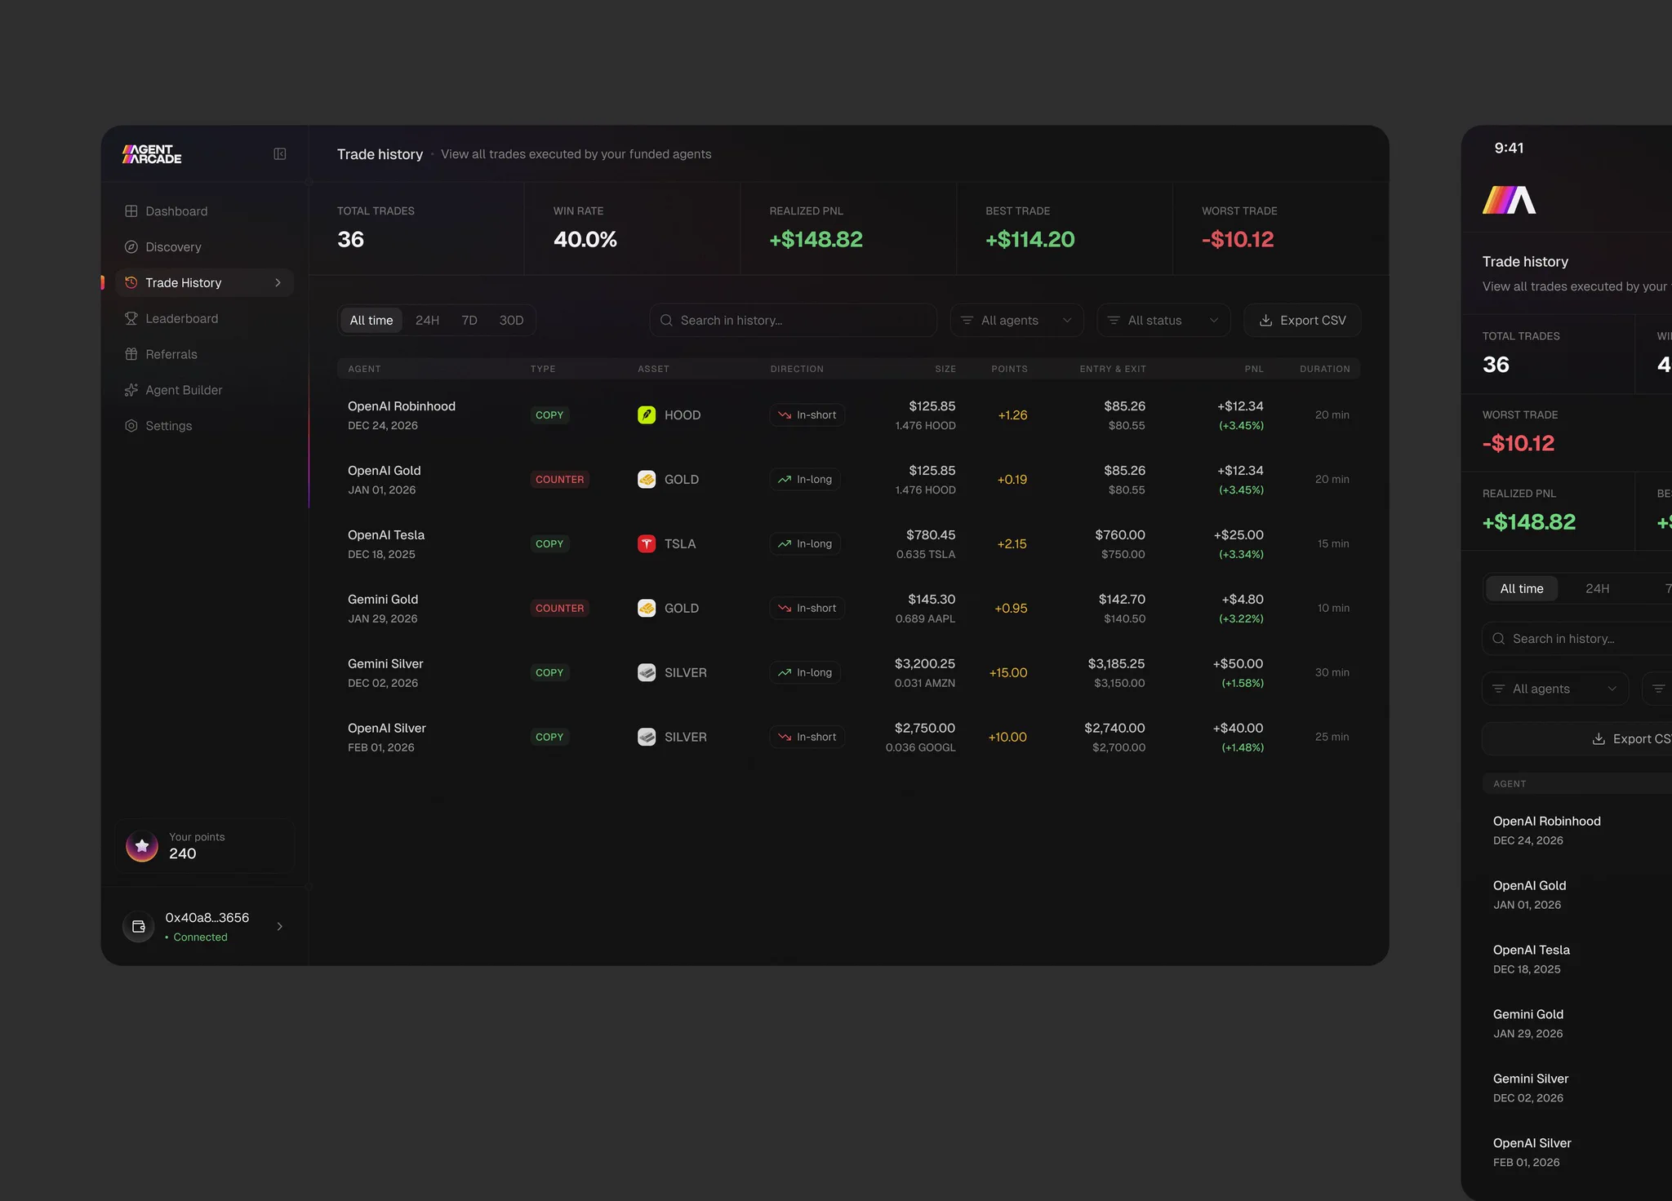
Task: Click the Search in history field in desktop view
Action: (x=793, y=321)
